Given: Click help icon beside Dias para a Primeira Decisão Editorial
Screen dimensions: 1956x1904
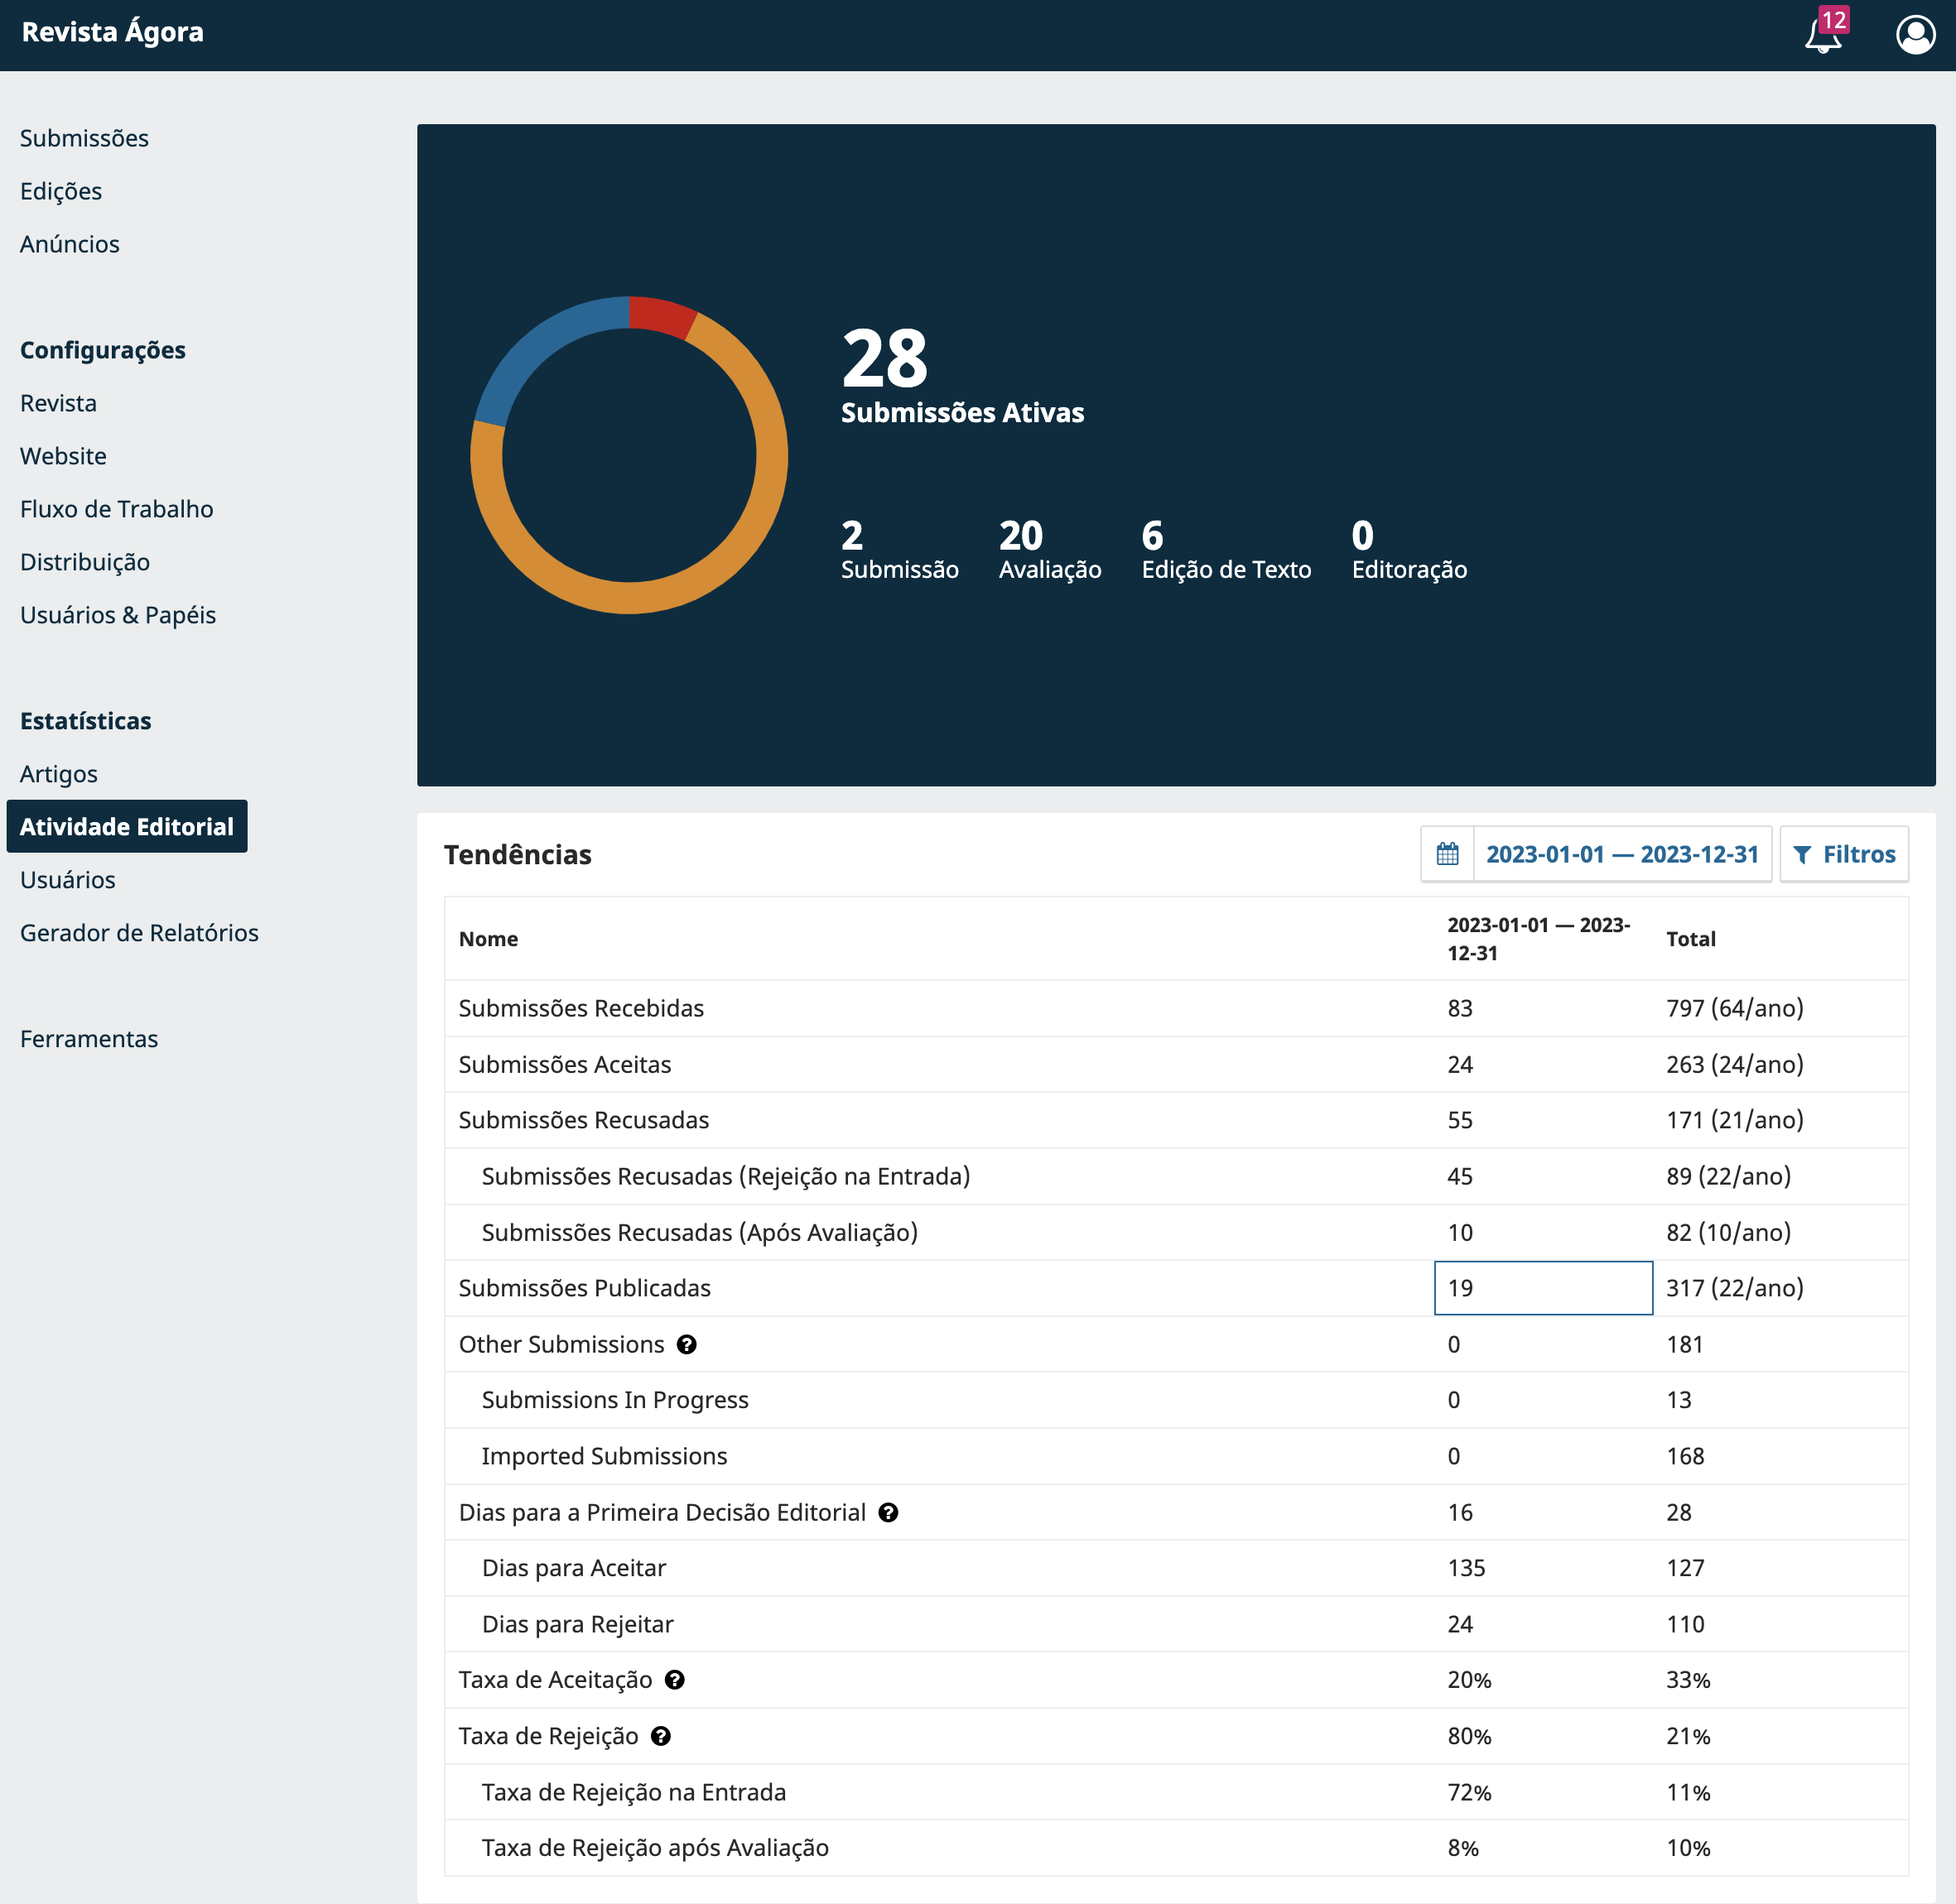Looking at the screenshot, I should [889, 1512].
